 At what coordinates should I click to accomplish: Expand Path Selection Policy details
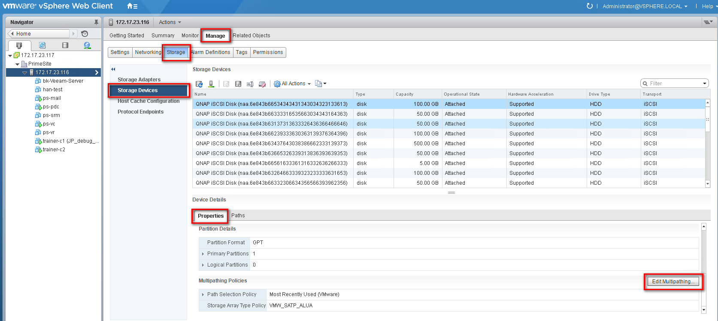(x=203, y=295)
